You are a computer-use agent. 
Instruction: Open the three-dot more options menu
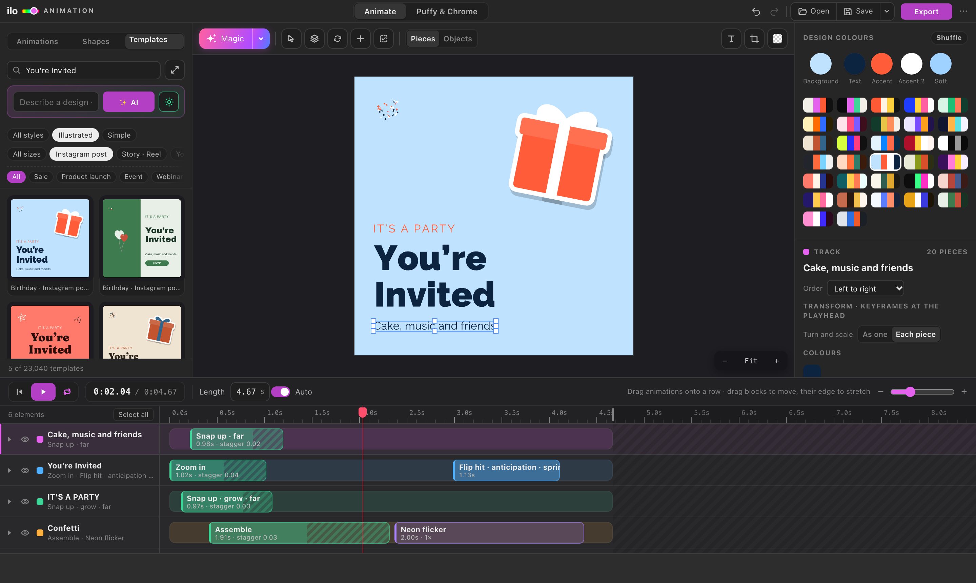point(963,12)
